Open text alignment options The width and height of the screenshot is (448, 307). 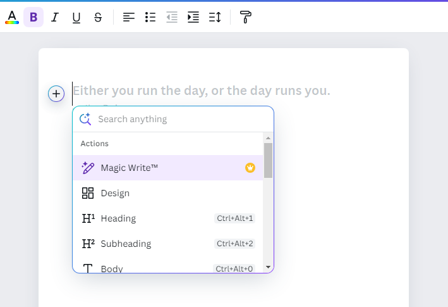(x=129, y=17)
